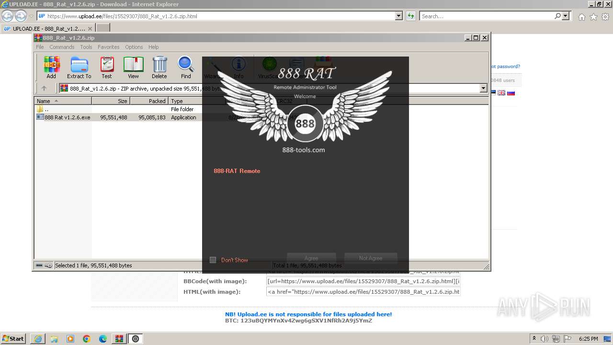Open Microsoft Edge from the taskbar
Viewport: 613px width, 345px height.
[x=103, y=339]
